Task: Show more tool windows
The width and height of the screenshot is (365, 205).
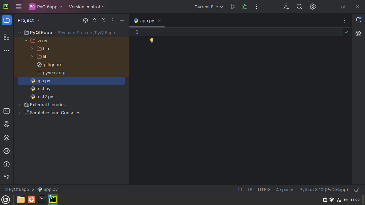Action: pyautogui.click(x=7, y=50)
